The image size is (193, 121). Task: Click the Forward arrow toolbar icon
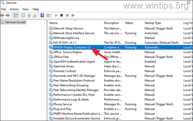[x=8, y=15]
